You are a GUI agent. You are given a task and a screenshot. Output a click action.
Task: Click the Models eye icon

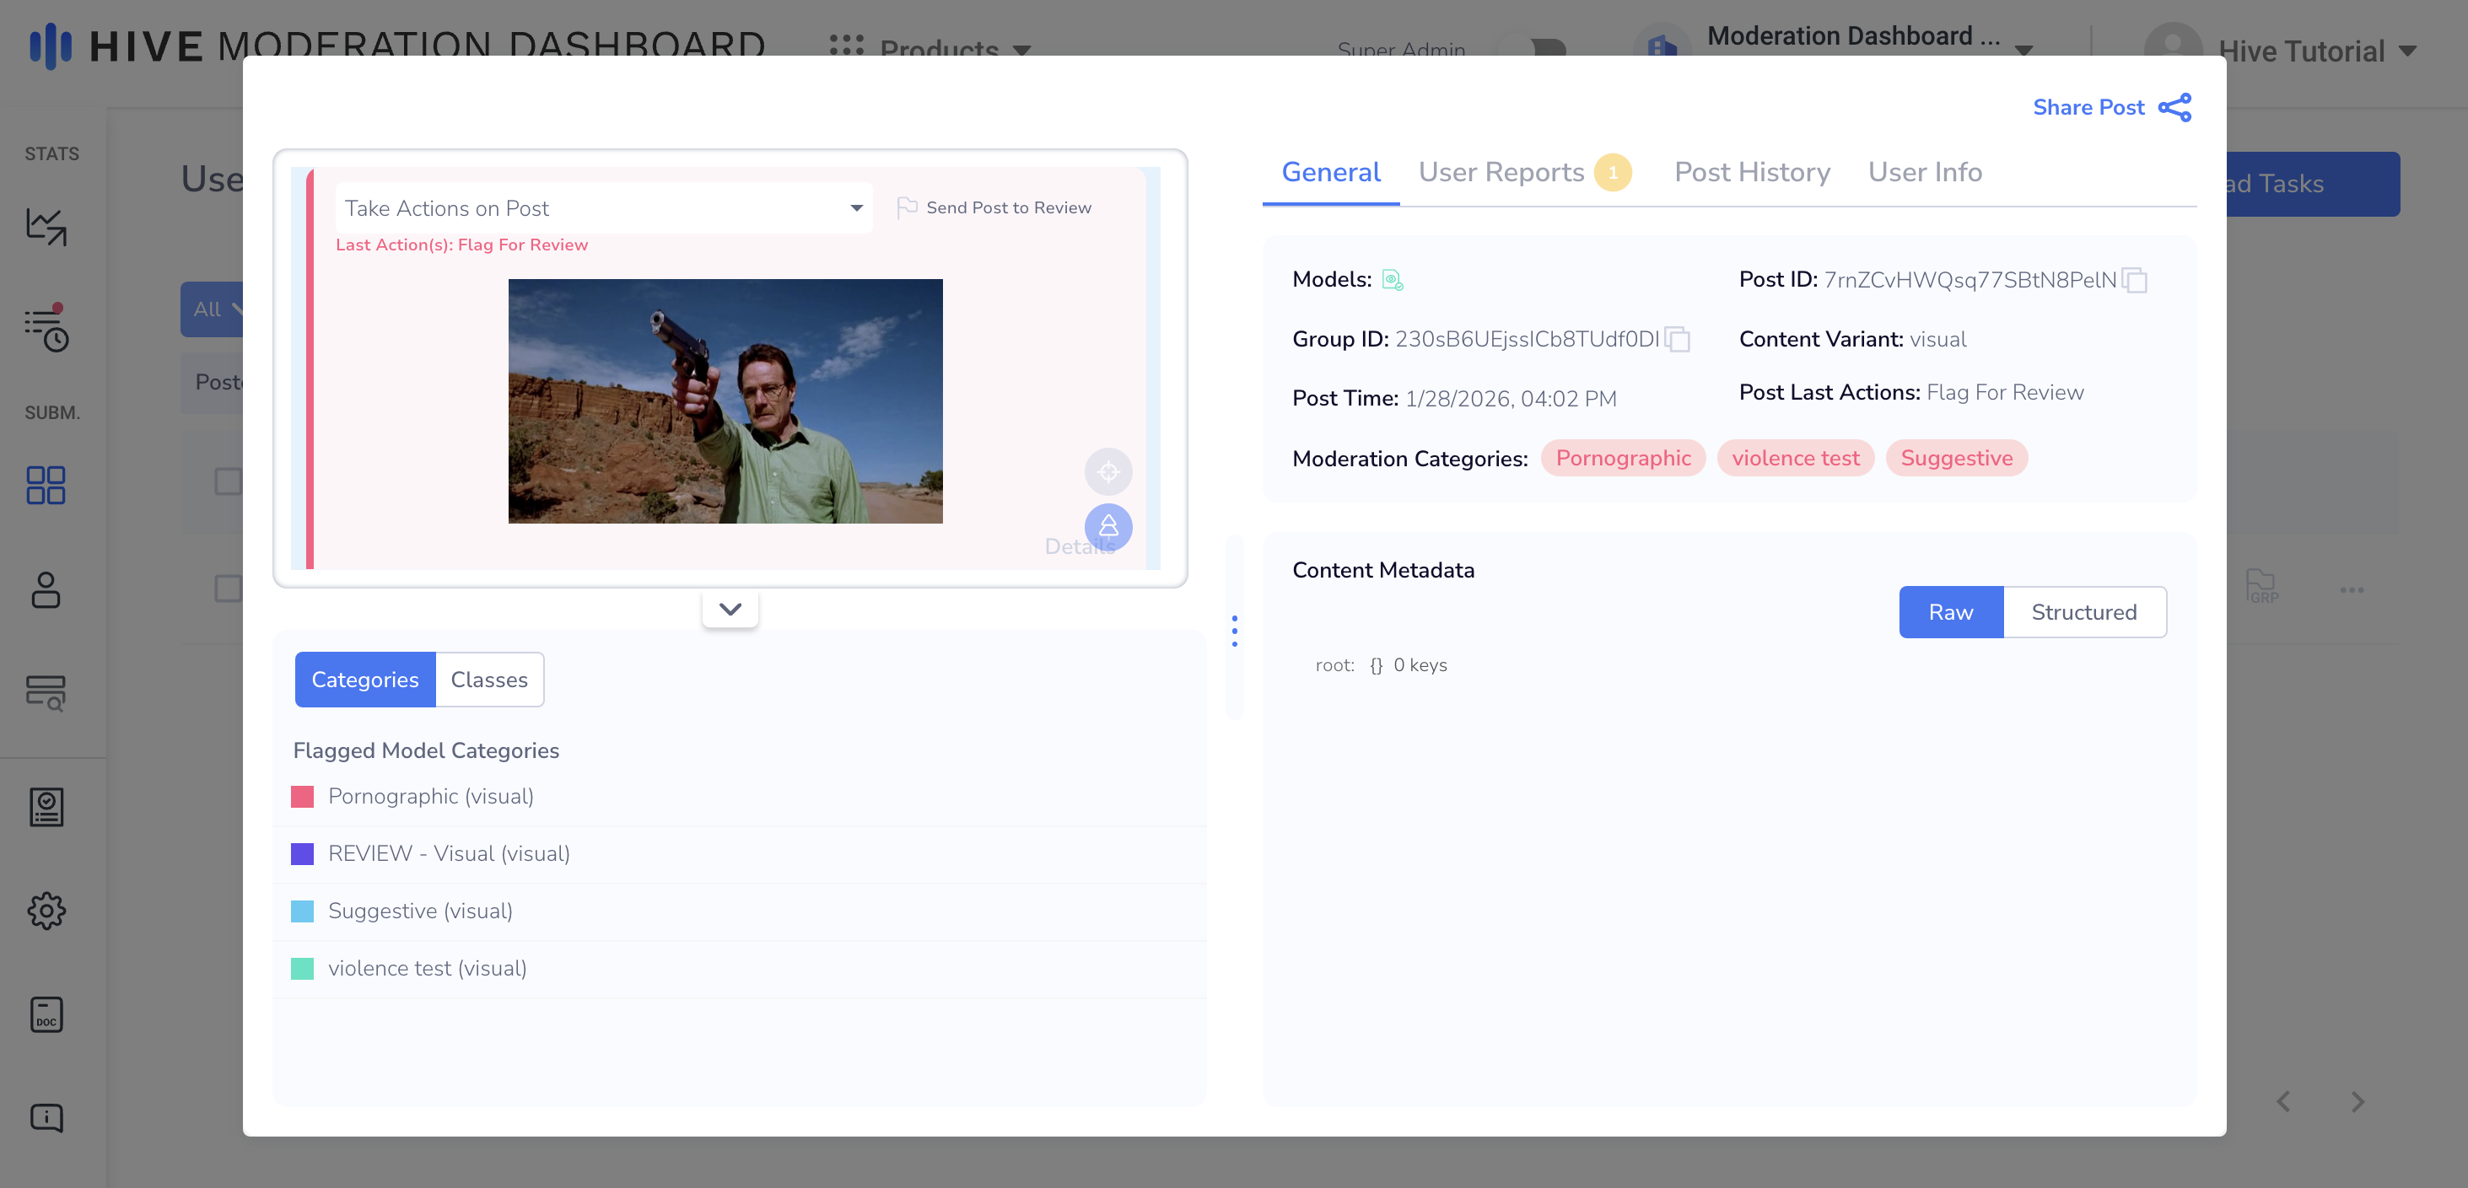(x=1392, y=281)
